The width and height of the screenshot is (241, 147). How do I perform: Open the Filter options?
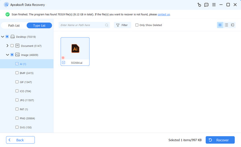pos(123,25)
